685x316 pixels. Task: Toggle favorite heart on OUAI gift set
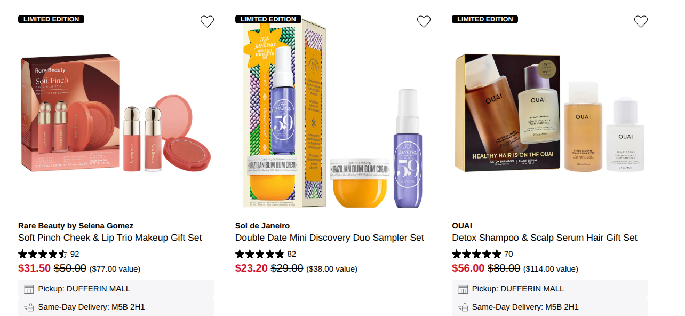tap(641, 21)
